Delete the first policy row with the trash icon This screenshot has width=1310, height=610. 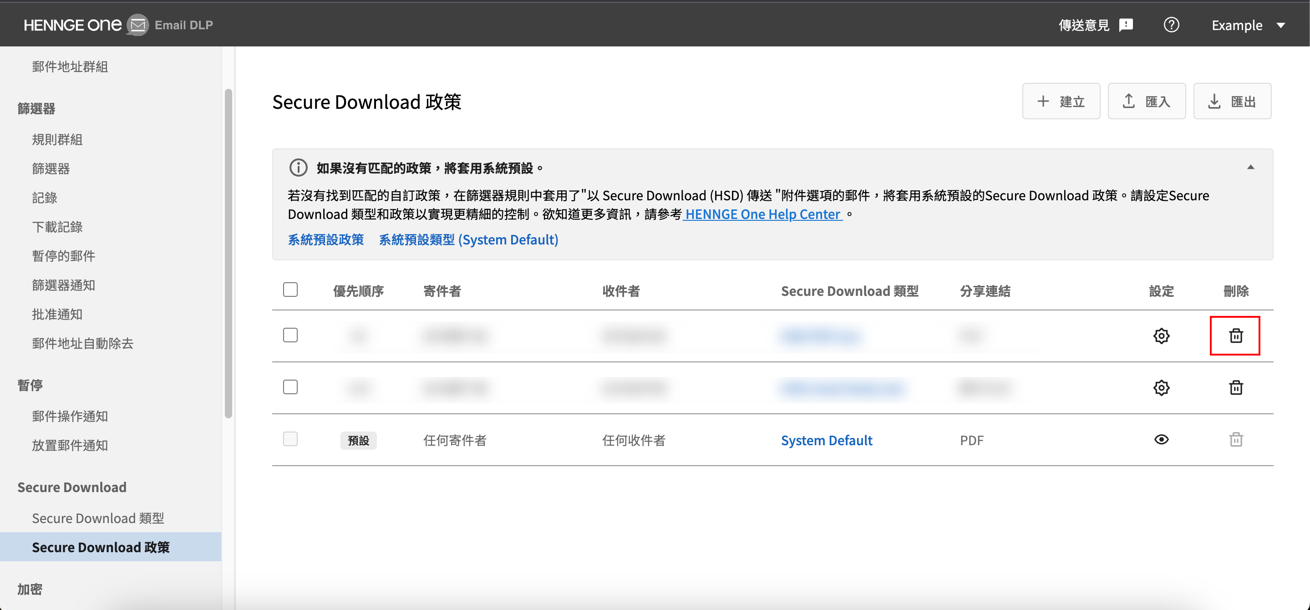pos(1236,336)
